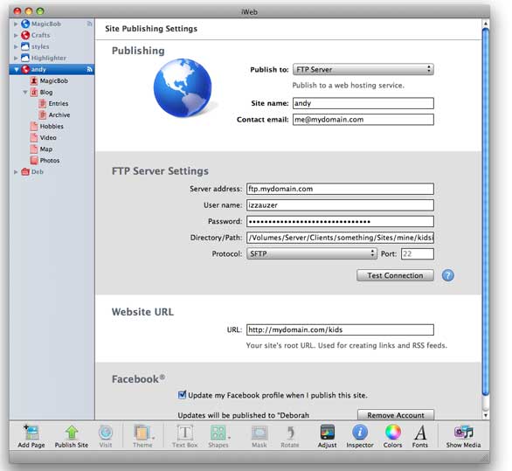
Task: Expand the styles site triangle
Action: click(16, 46)
